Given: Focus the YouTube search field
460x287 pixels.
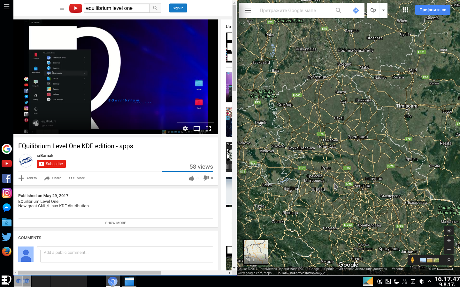Looking at the screenshot, I should (x=117, y=8).
